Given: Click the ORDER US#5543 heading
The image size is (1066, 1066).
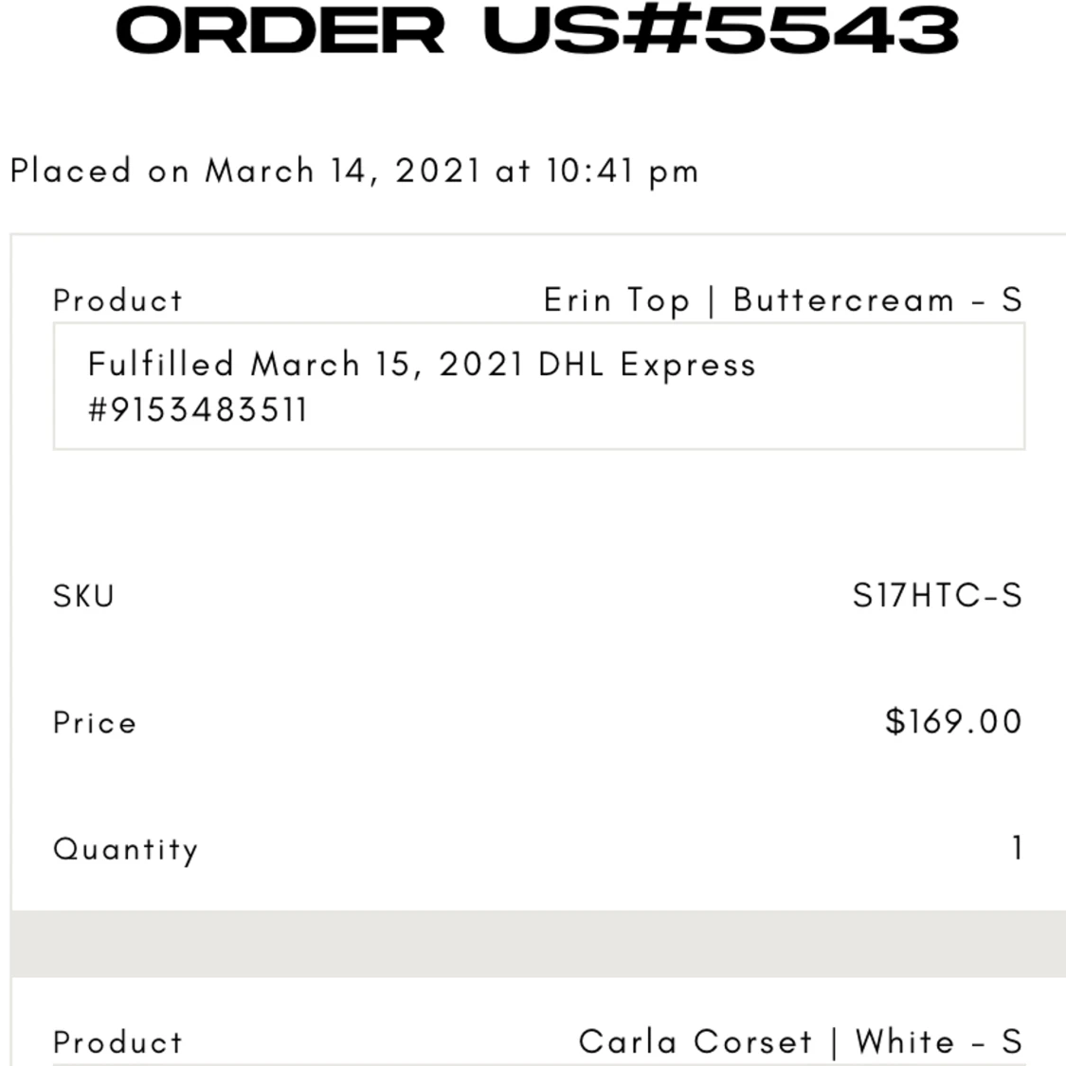Looking at the screenshot, I should (536, 31).
